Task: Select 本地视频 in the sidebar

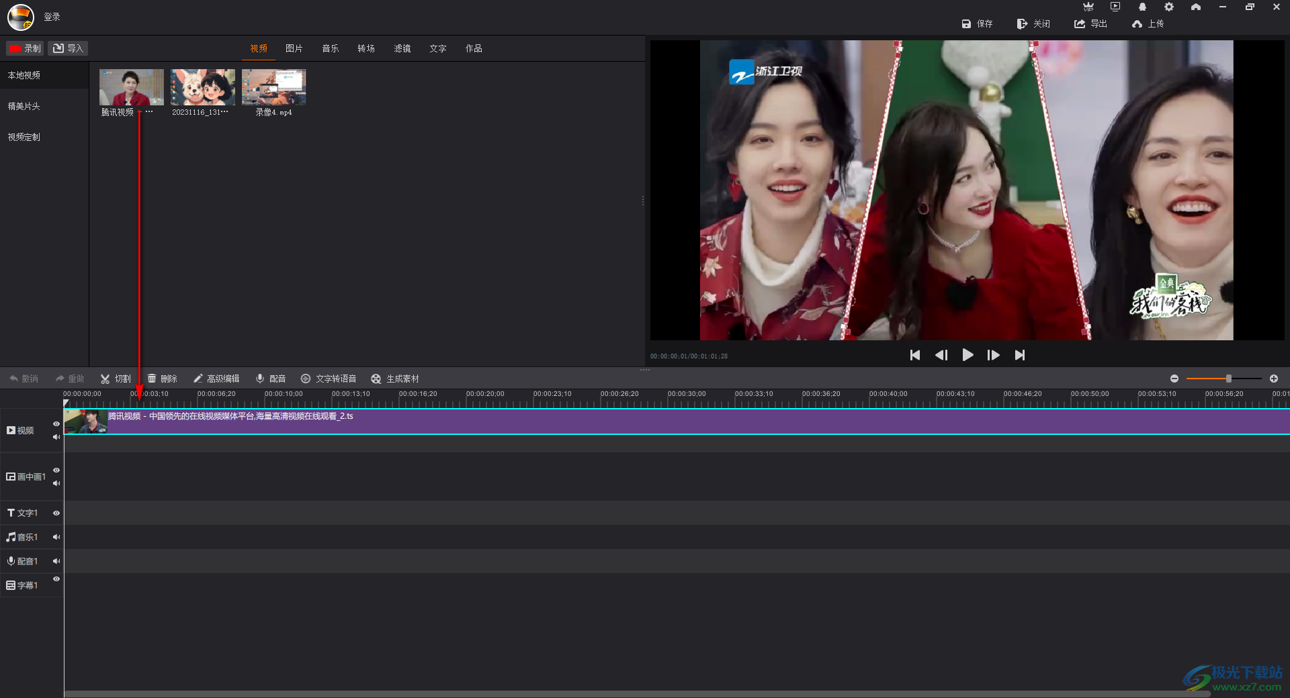Action: click(x=44, y=75)
